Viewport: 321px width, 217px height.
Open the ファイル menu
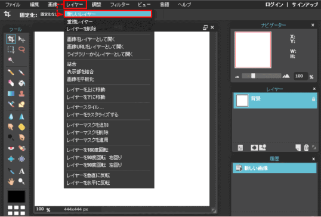pos(13,5)
